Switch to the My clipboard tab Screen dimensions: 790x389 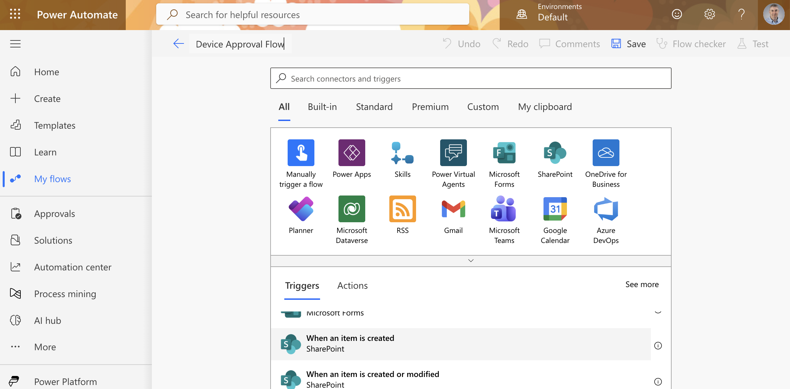[x=545, y=107]
